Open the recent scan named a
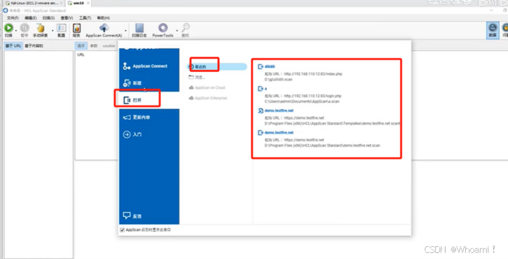The image size is (508, 259). (x=266, y=89)
